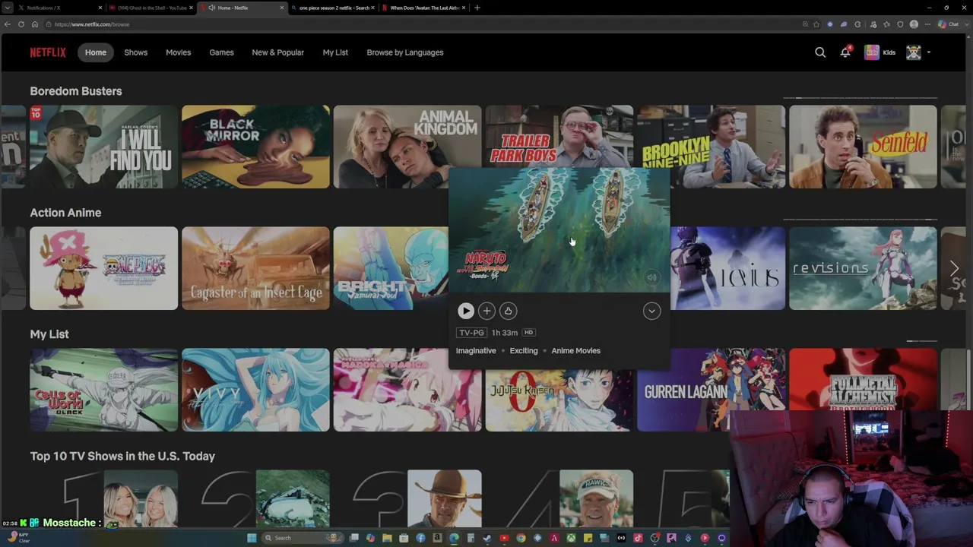The image size is (973, 547).
Task: Open the Xbox app from the taskbar
Action: click(571, 538)
